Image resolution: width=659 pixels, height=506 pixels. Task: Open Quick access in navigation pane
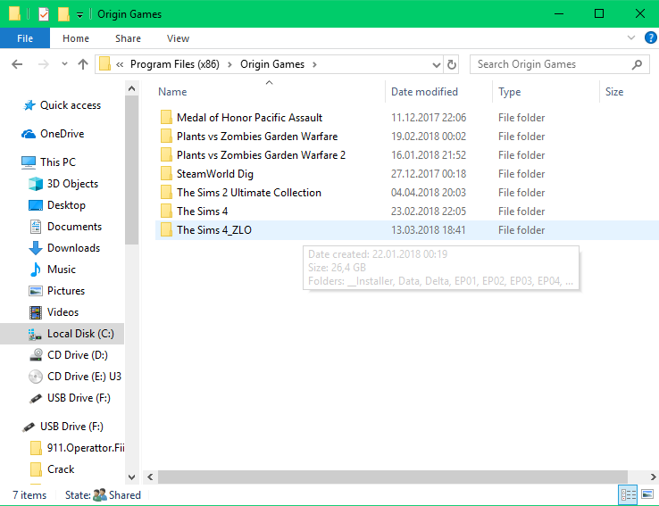pos(71,105)
